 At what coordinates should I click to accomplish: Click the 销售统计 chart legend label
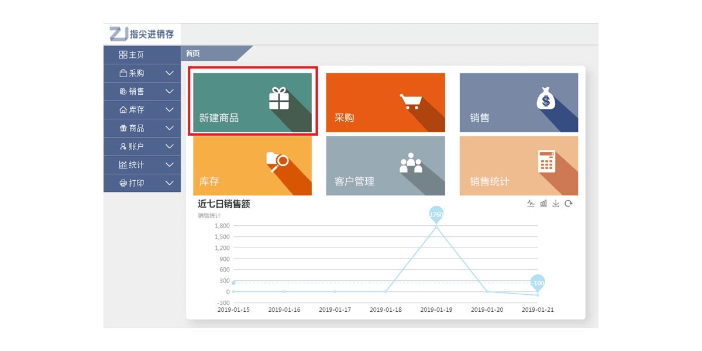coord(209,216)
